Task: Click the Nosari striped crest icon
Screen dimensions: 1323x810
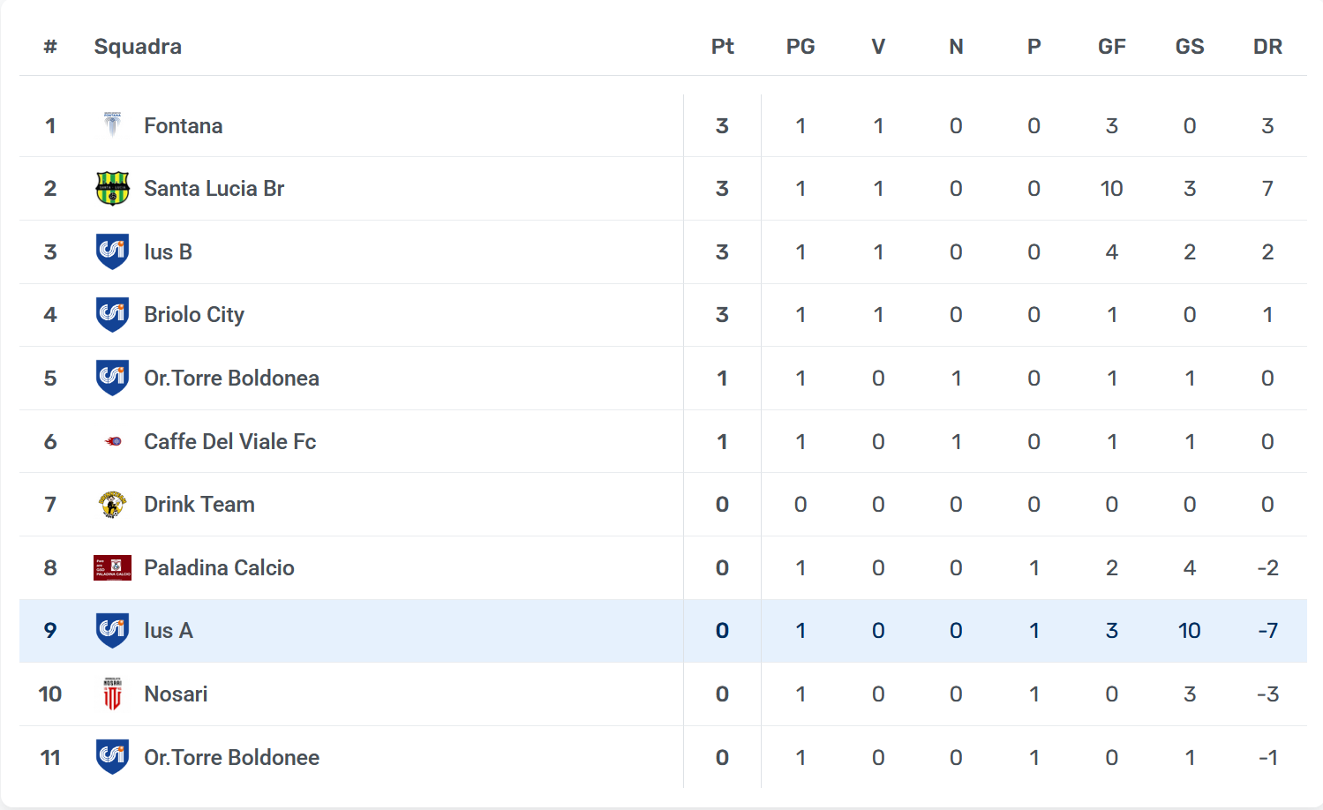Action: click(112, 694)
